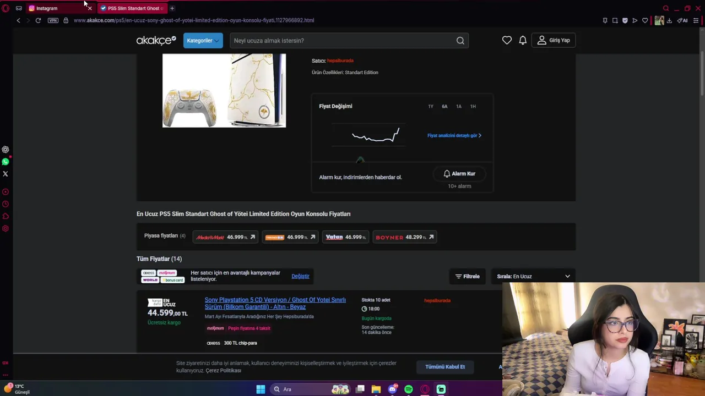Click the site security padlock icon
705x396 pixels.
point(66,20)
